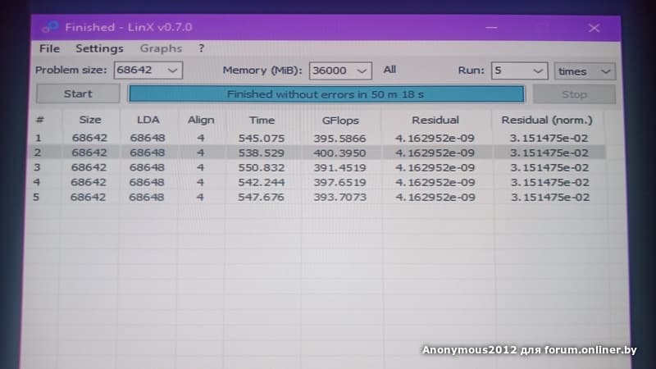This screenshot has height=369, width=656.
Task: Select GFlops value 397.6519
Action: point(339,182)
